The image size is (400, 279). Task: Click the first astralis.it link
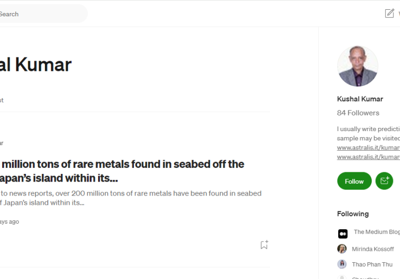368,147
